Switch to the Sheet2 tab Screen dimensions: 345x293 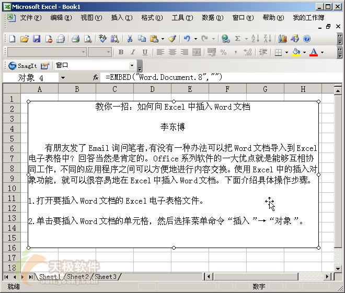78,276
